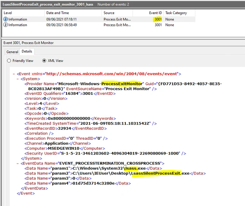
Task: Click the EventSourceName value Process Exit Monitor
Action: (128, 89)
